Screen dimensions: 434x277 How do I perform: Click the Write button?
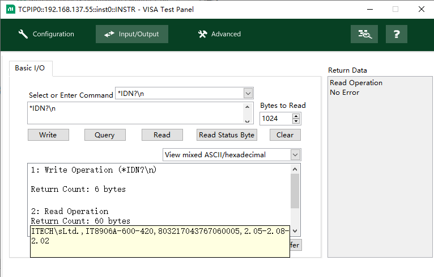(x=48, y=135)
